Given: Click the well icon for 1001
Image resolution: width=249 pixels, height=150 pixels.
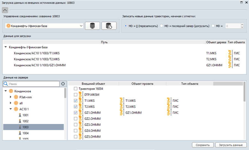Looking at the screenshot, I should [x=20, y=115].
